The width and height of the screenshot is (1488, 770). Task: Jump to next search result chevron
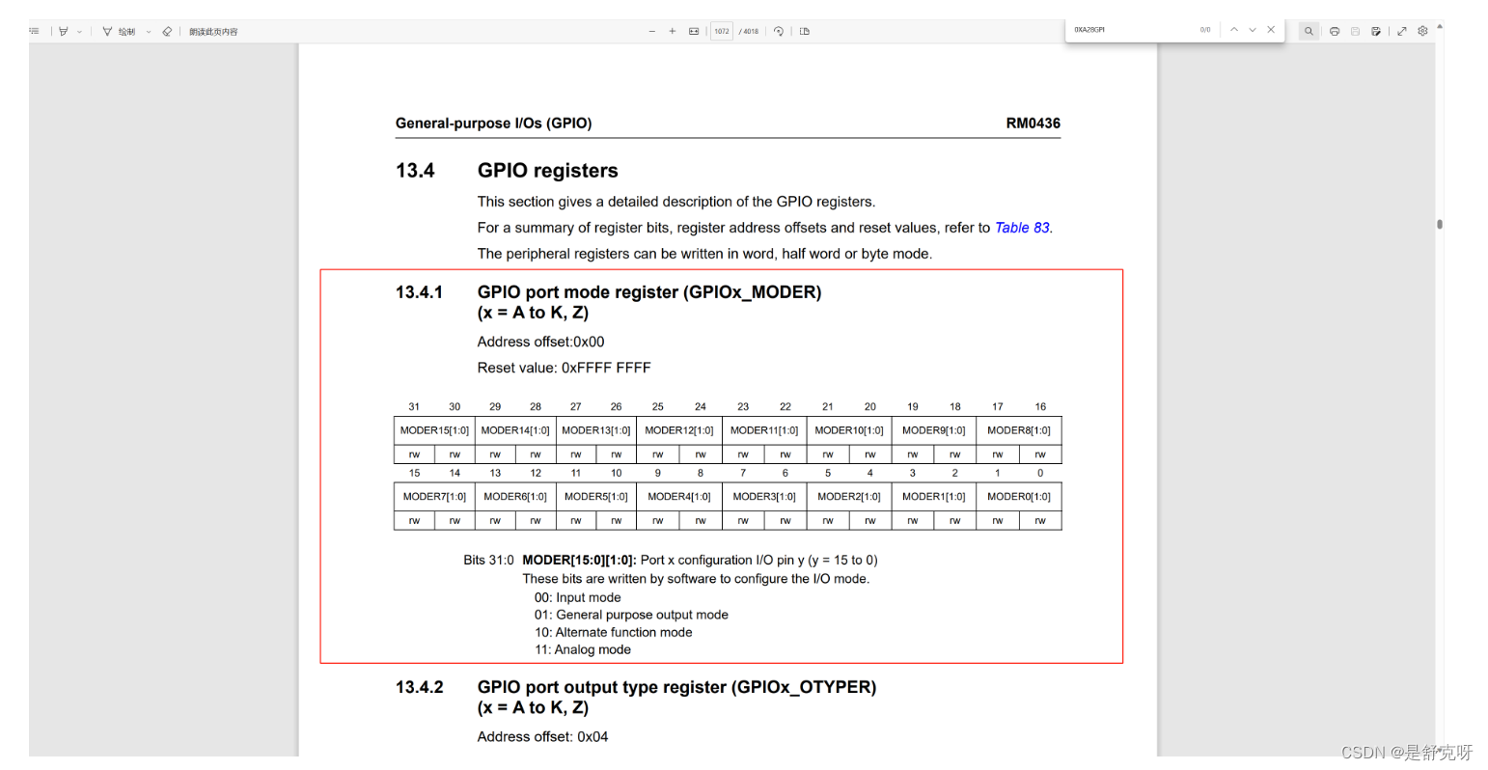coord(1251,30)
